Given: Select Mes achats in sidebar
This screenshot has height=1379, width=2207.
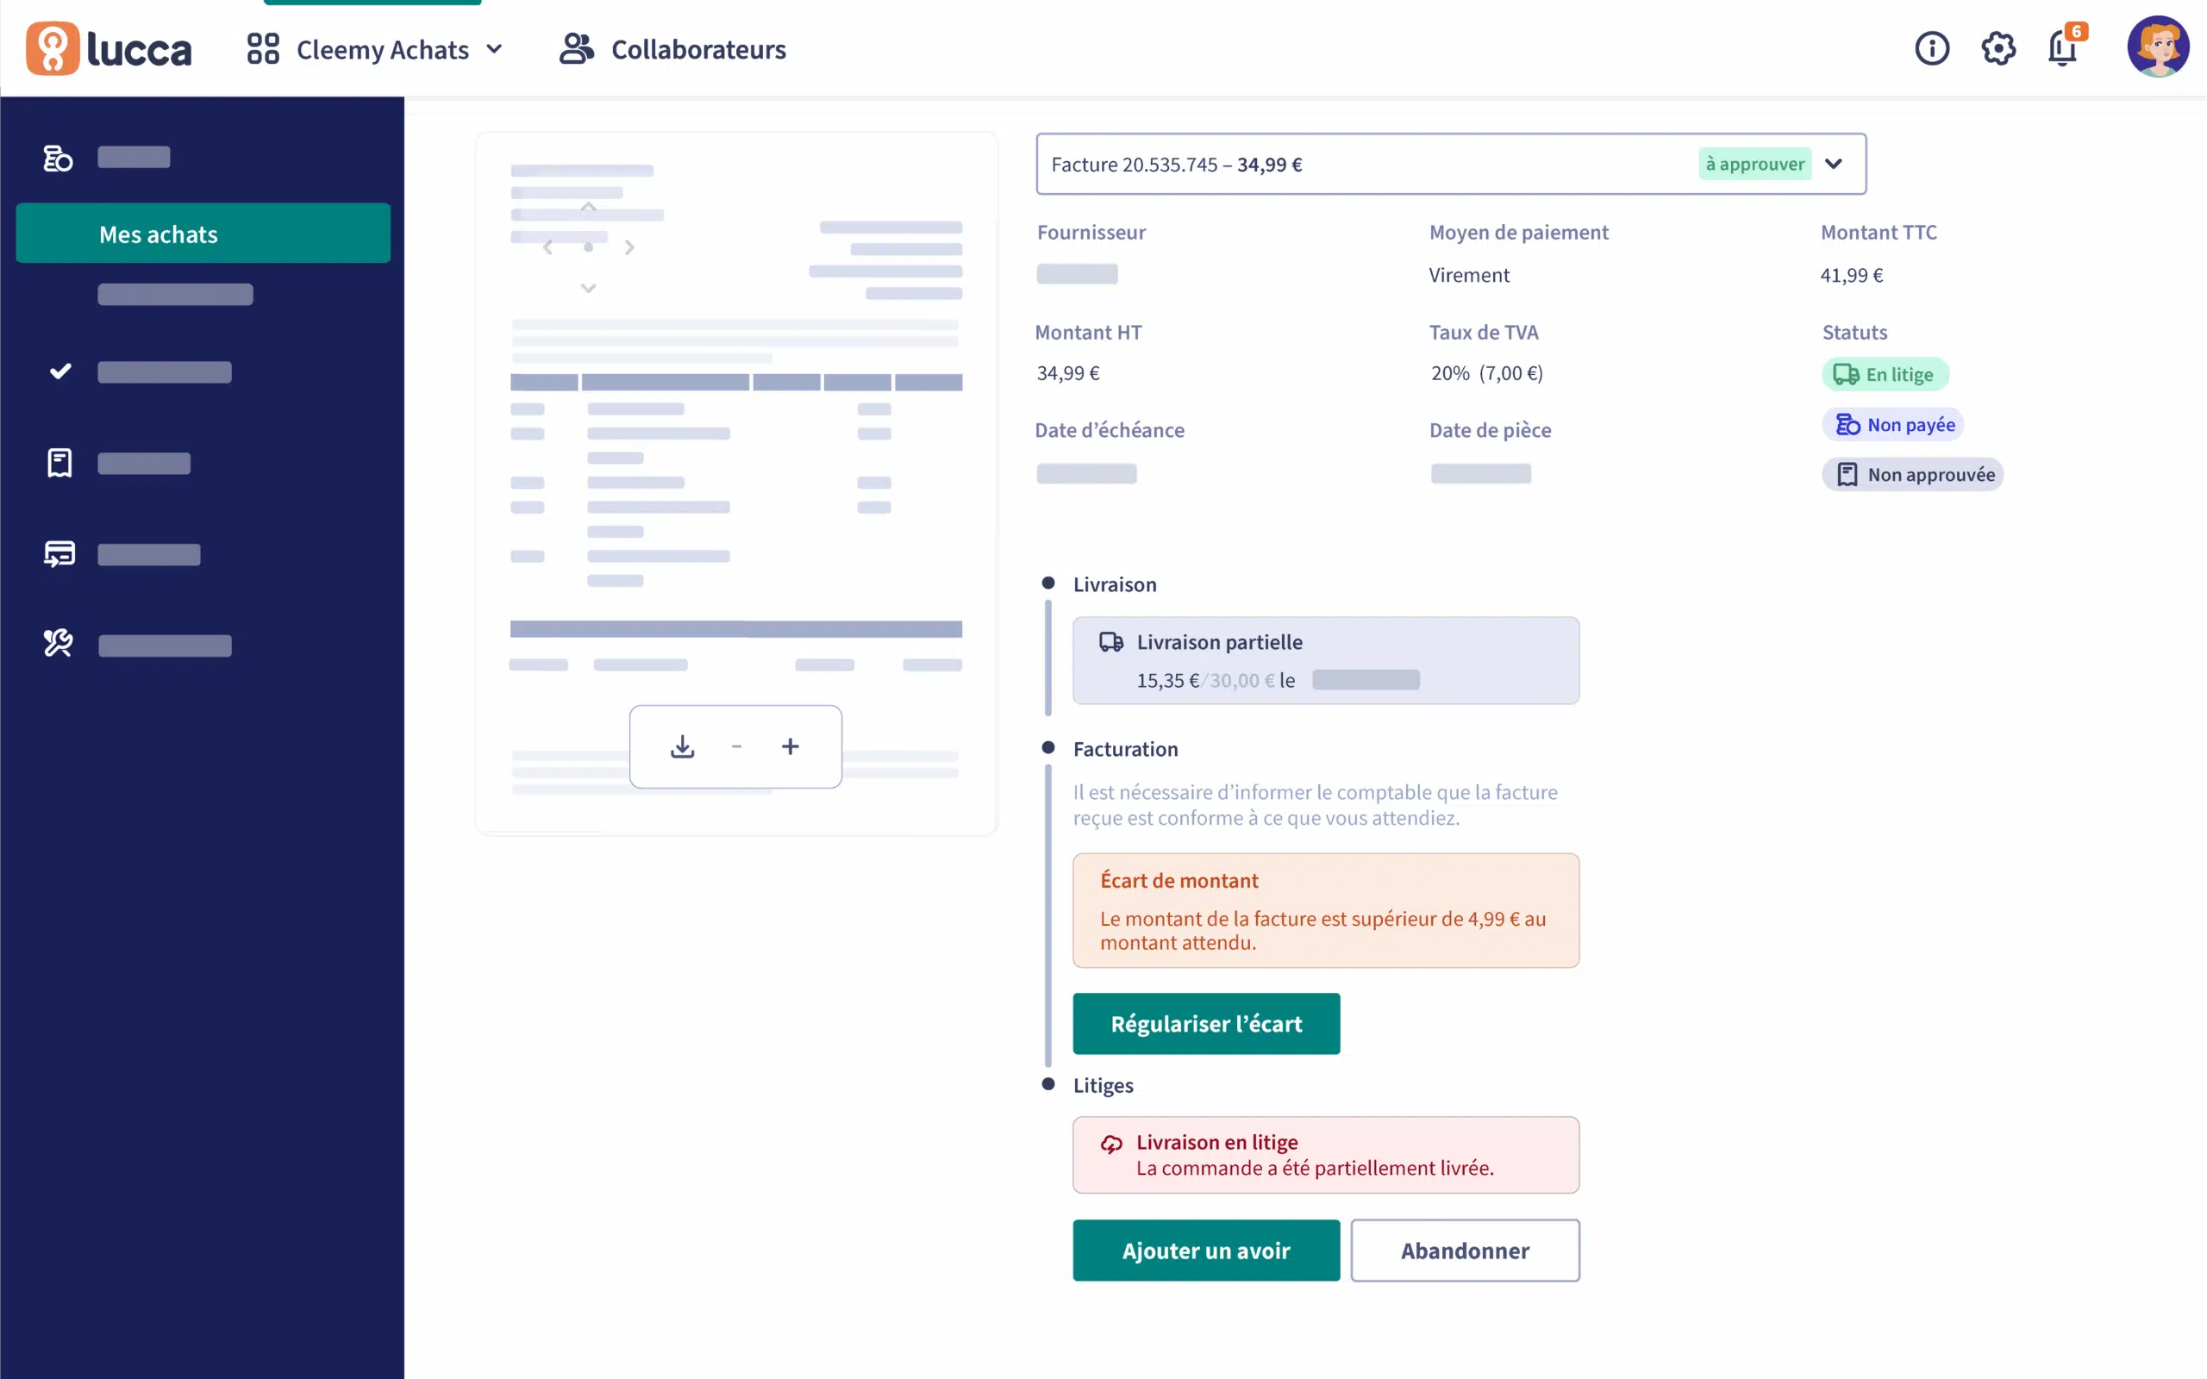Looking at the screenshot, I should click(203, 234).
